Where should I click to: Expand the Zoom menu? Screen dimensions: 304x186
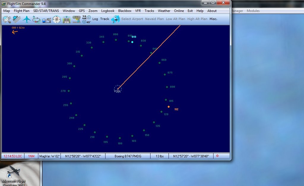point(93,11)
